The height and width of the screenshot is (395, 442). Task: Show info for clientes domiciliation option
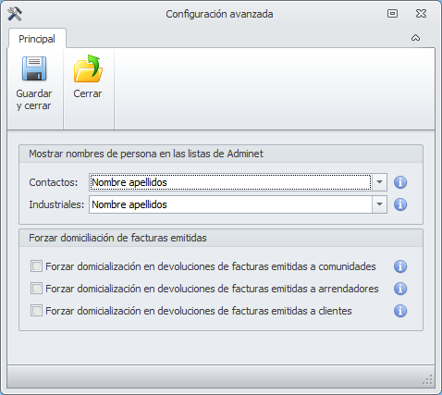[x=400, y=311]
